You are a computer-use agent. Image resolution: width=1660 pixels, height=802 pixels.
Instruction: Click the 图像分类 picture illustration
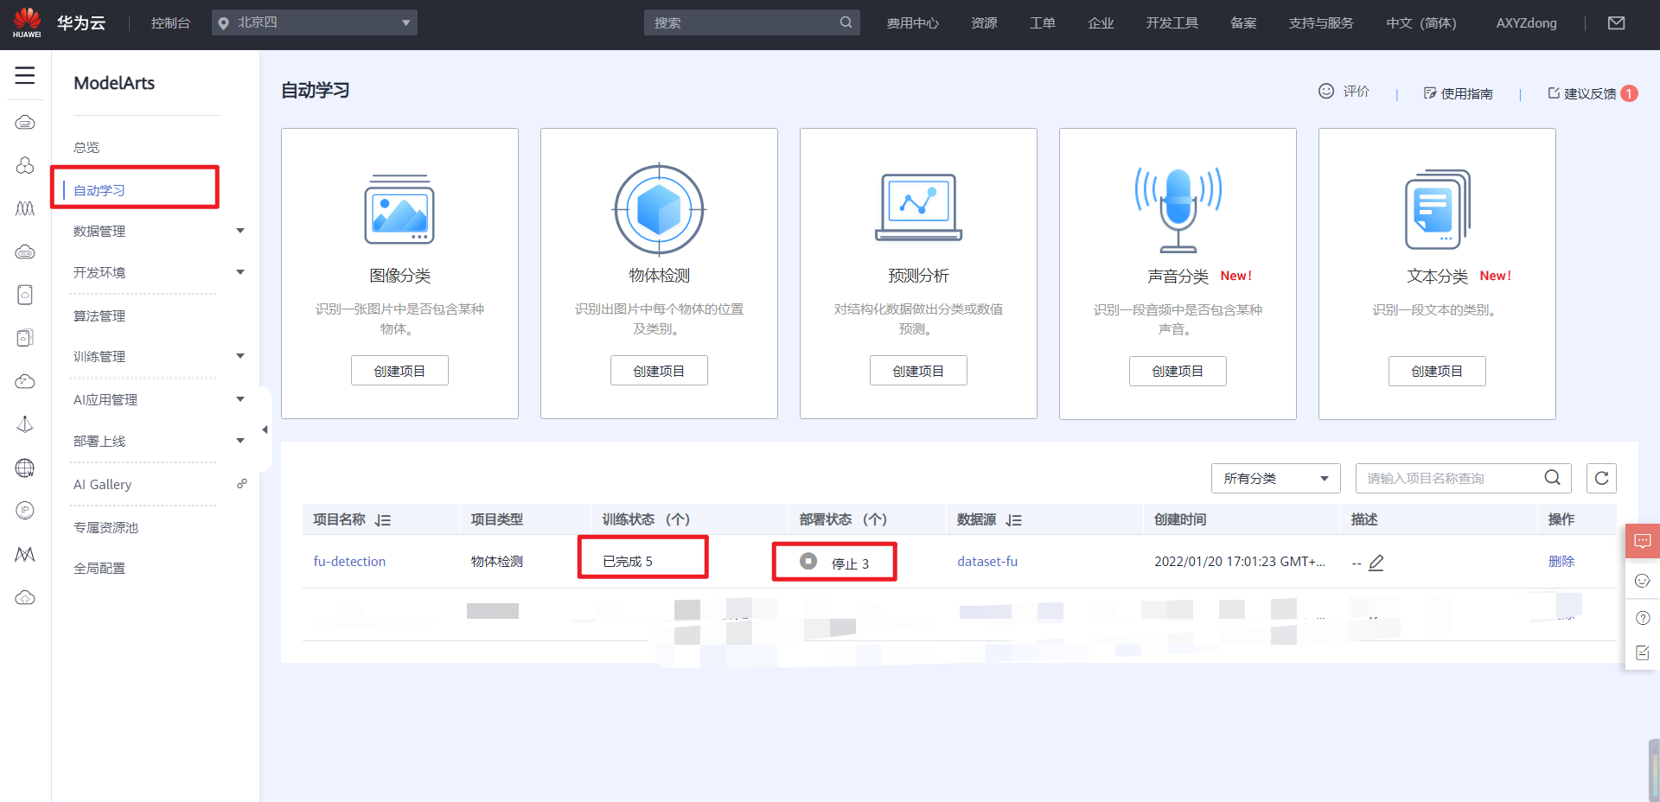(399, 208)
